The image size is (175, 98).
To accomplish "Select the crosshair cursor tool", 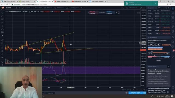I will tap(2, 13).
